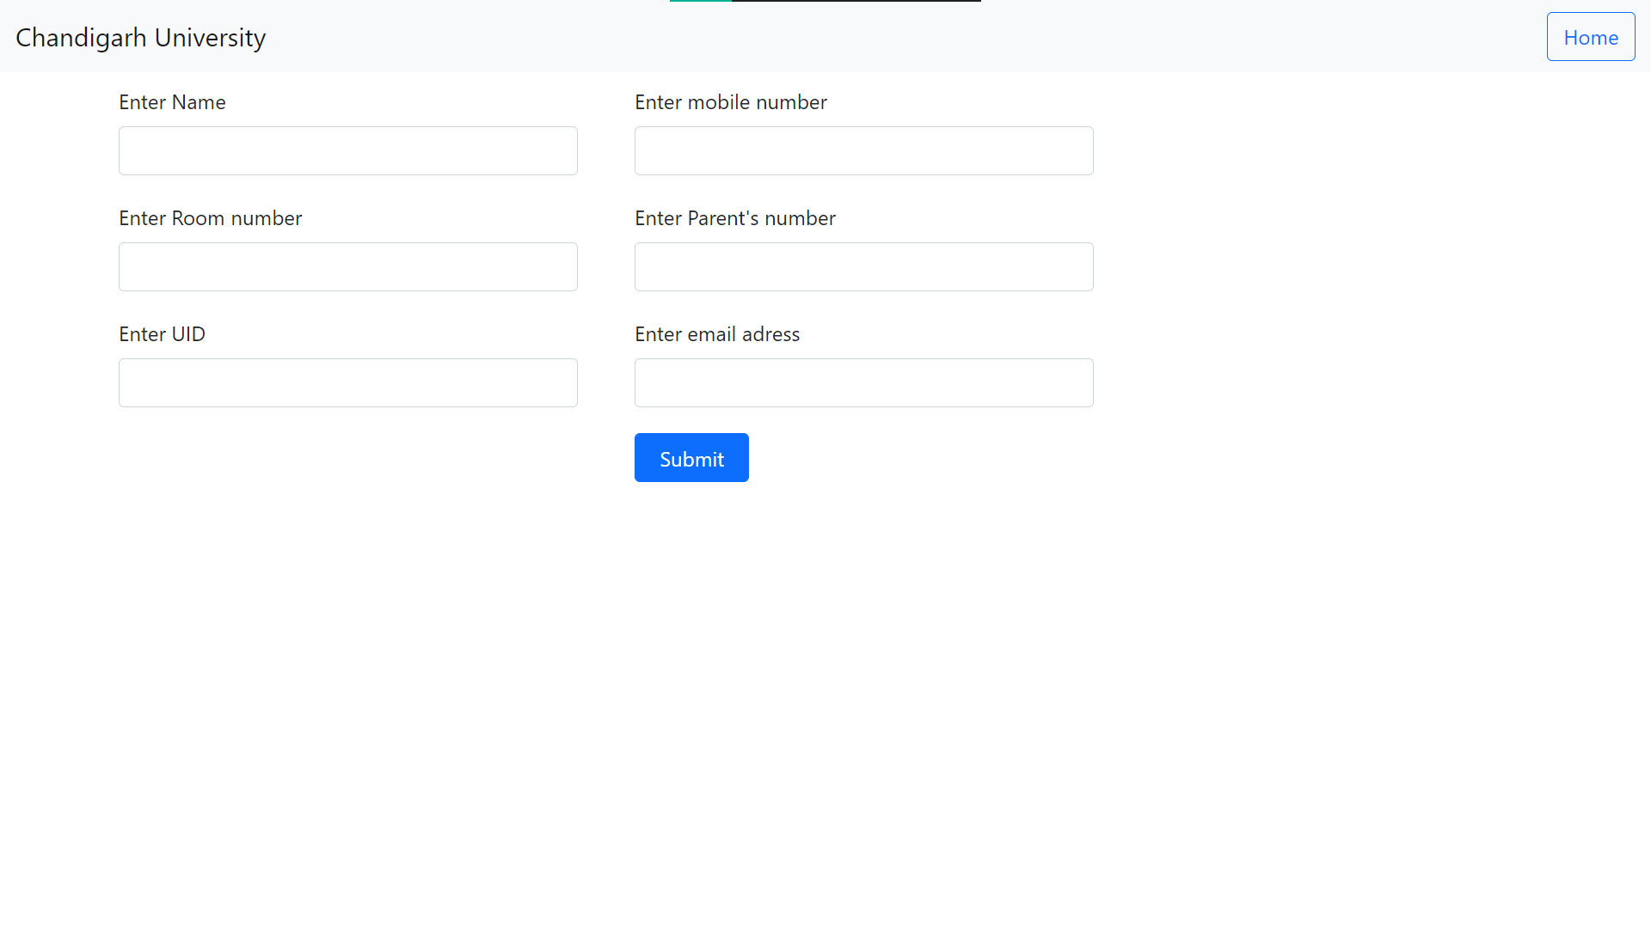Select the Enter Room number label

tap(210, 217)
